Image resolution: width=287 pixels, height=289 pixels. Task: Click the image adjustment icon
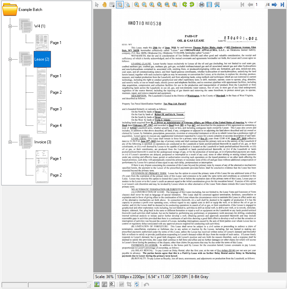121,284
